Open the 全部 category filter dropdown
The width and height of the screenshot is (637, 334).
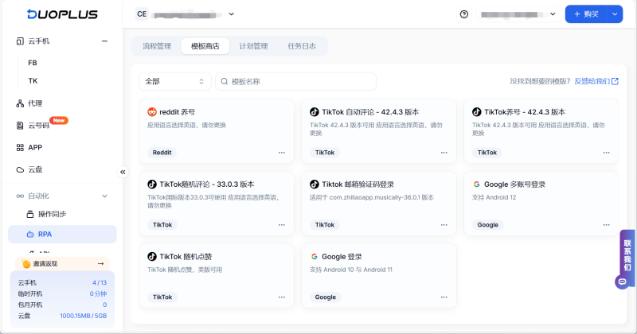click(174, 81)
